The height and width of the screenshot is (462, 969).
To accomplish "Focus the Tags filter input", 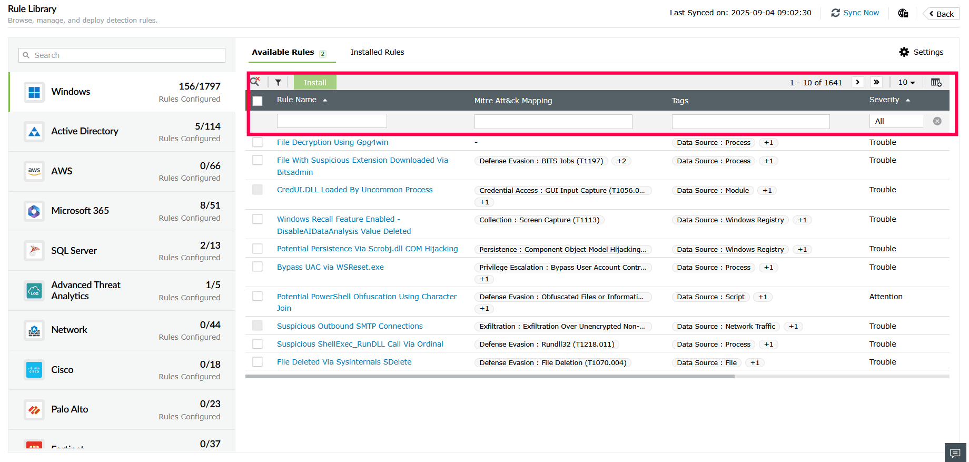I will pos(750,122).
